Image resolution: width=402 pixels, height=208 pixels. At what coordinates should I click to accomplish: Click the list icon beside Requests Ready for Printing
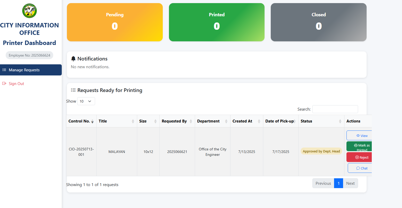pyautogui.click(x=73, y=90)
